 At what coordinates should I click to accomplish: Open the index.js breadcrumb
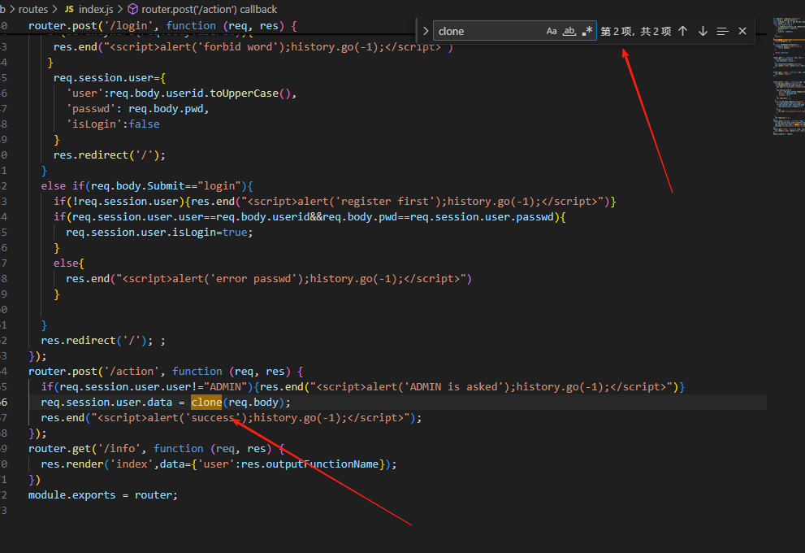(96, 9)
